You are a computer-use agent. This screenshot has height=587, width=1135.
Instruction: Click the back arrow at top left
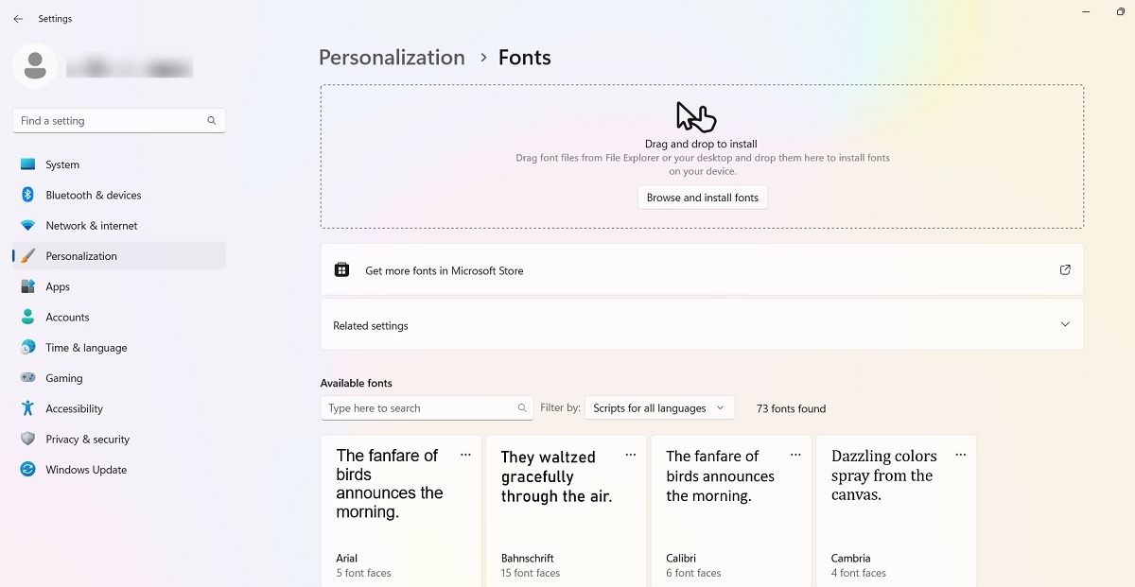[17, 18]
